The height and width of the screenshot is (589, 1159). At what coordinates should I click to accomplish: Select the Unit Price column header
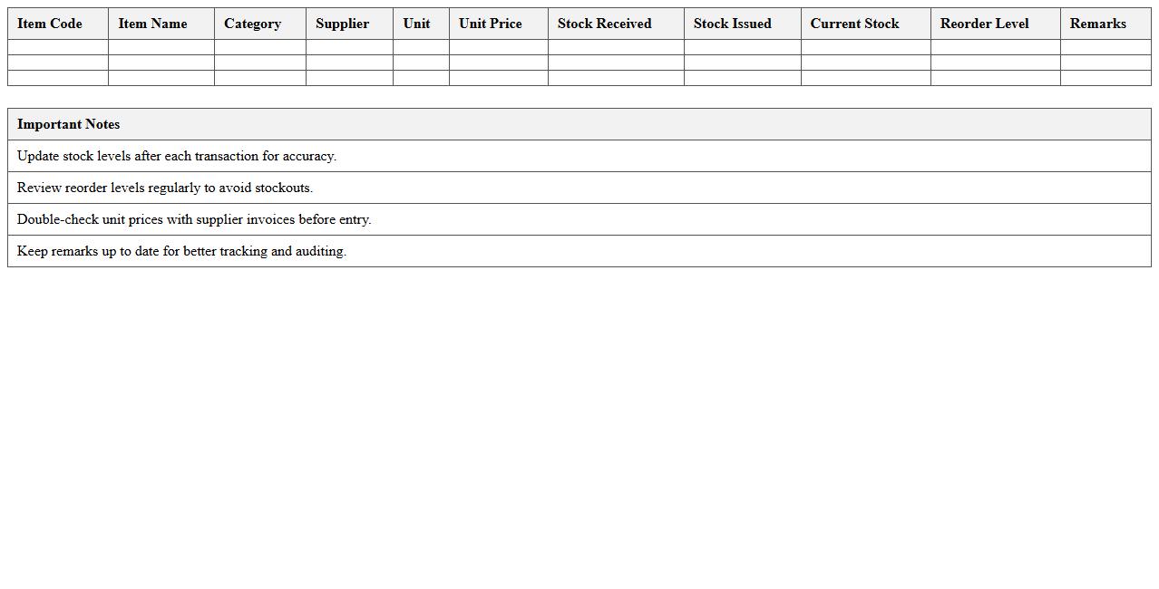(490, 24)
